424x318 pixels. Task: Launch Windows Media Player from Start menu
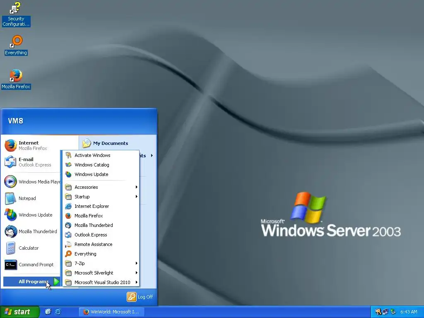coord(32,182)
